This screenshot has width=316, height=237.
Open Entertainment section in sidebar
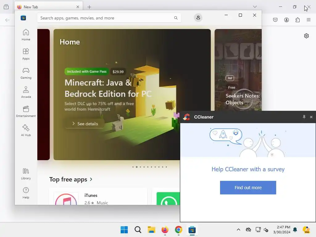click(x=26, y=111)
